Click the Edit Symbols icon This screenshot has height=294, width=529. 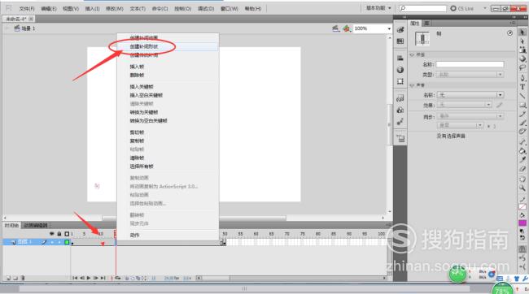pos(347,28)
